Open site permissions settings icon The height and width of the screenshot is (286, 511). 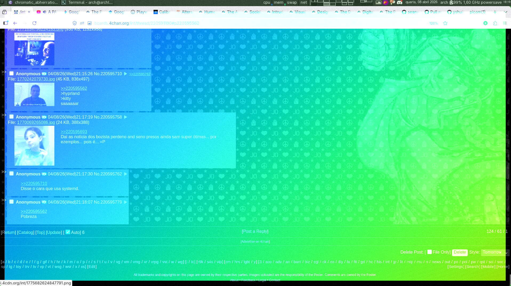pos(82,23)
